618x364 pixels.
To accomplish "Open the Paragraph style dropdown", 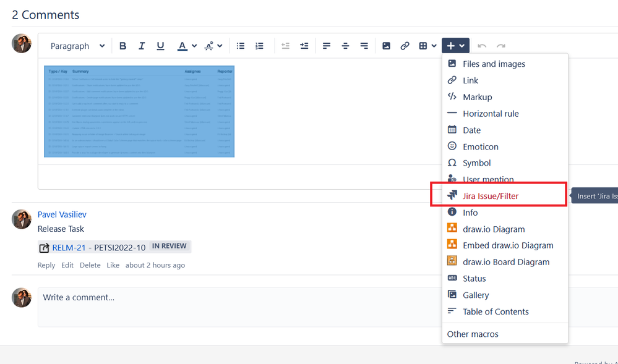I will coord(78,46).
